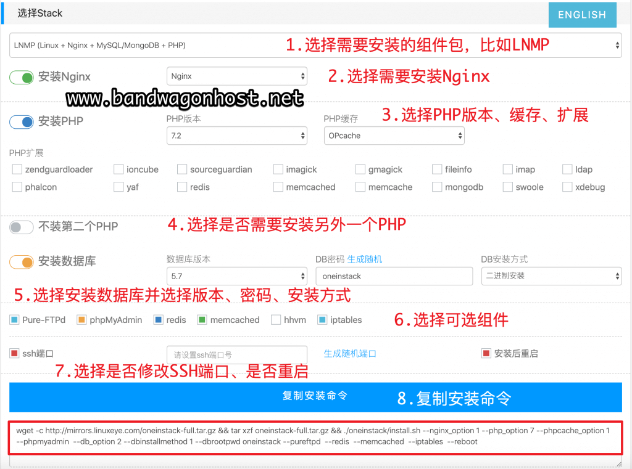Toggle the 不装第二个PHP switch

point(22,227)
